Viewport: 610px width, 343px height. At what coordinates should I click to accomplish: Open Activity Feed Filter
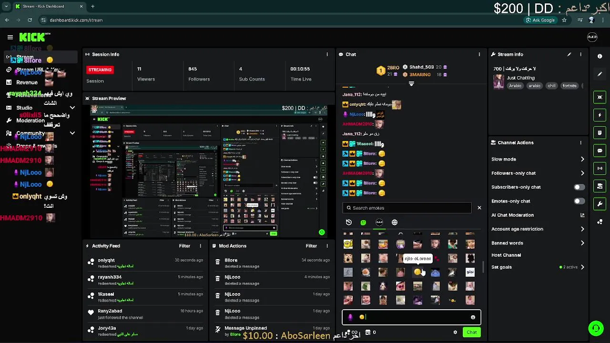(184, 246)
